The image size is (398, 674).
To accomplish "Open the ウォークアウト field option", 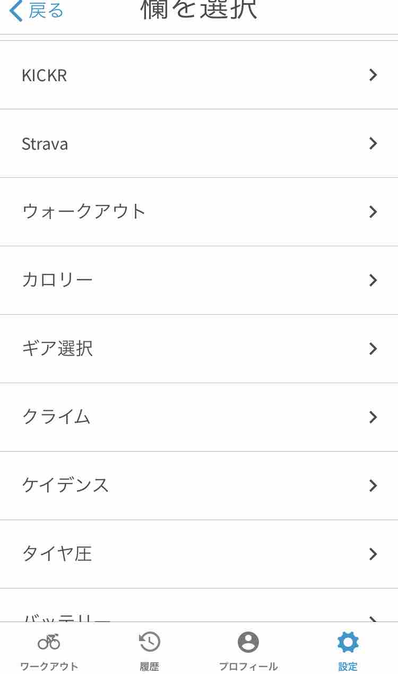I will click(199, 212).
